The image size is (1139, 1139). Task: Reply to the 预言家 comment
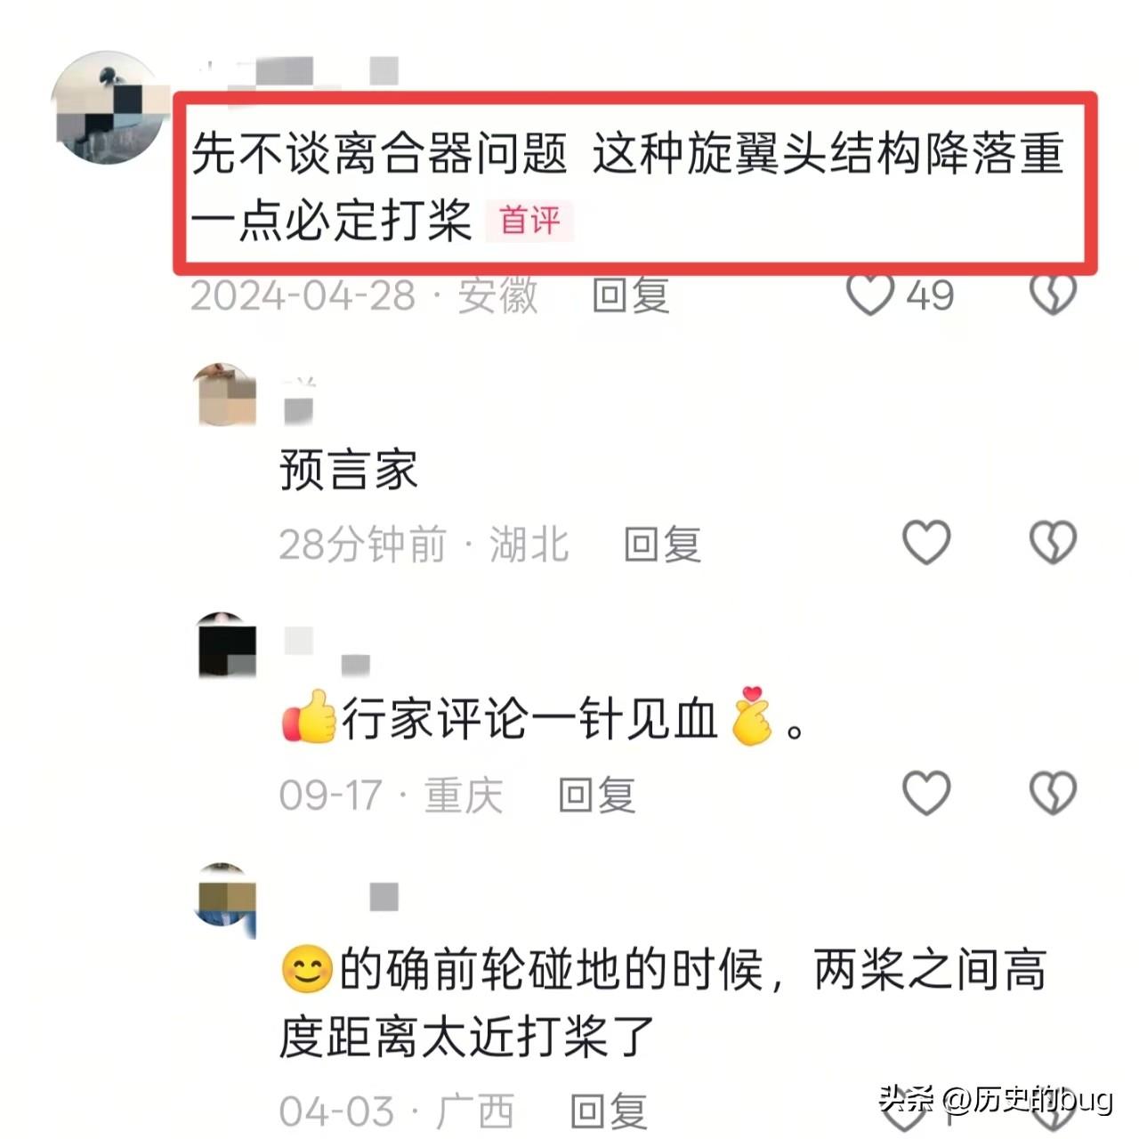point(663,545)
